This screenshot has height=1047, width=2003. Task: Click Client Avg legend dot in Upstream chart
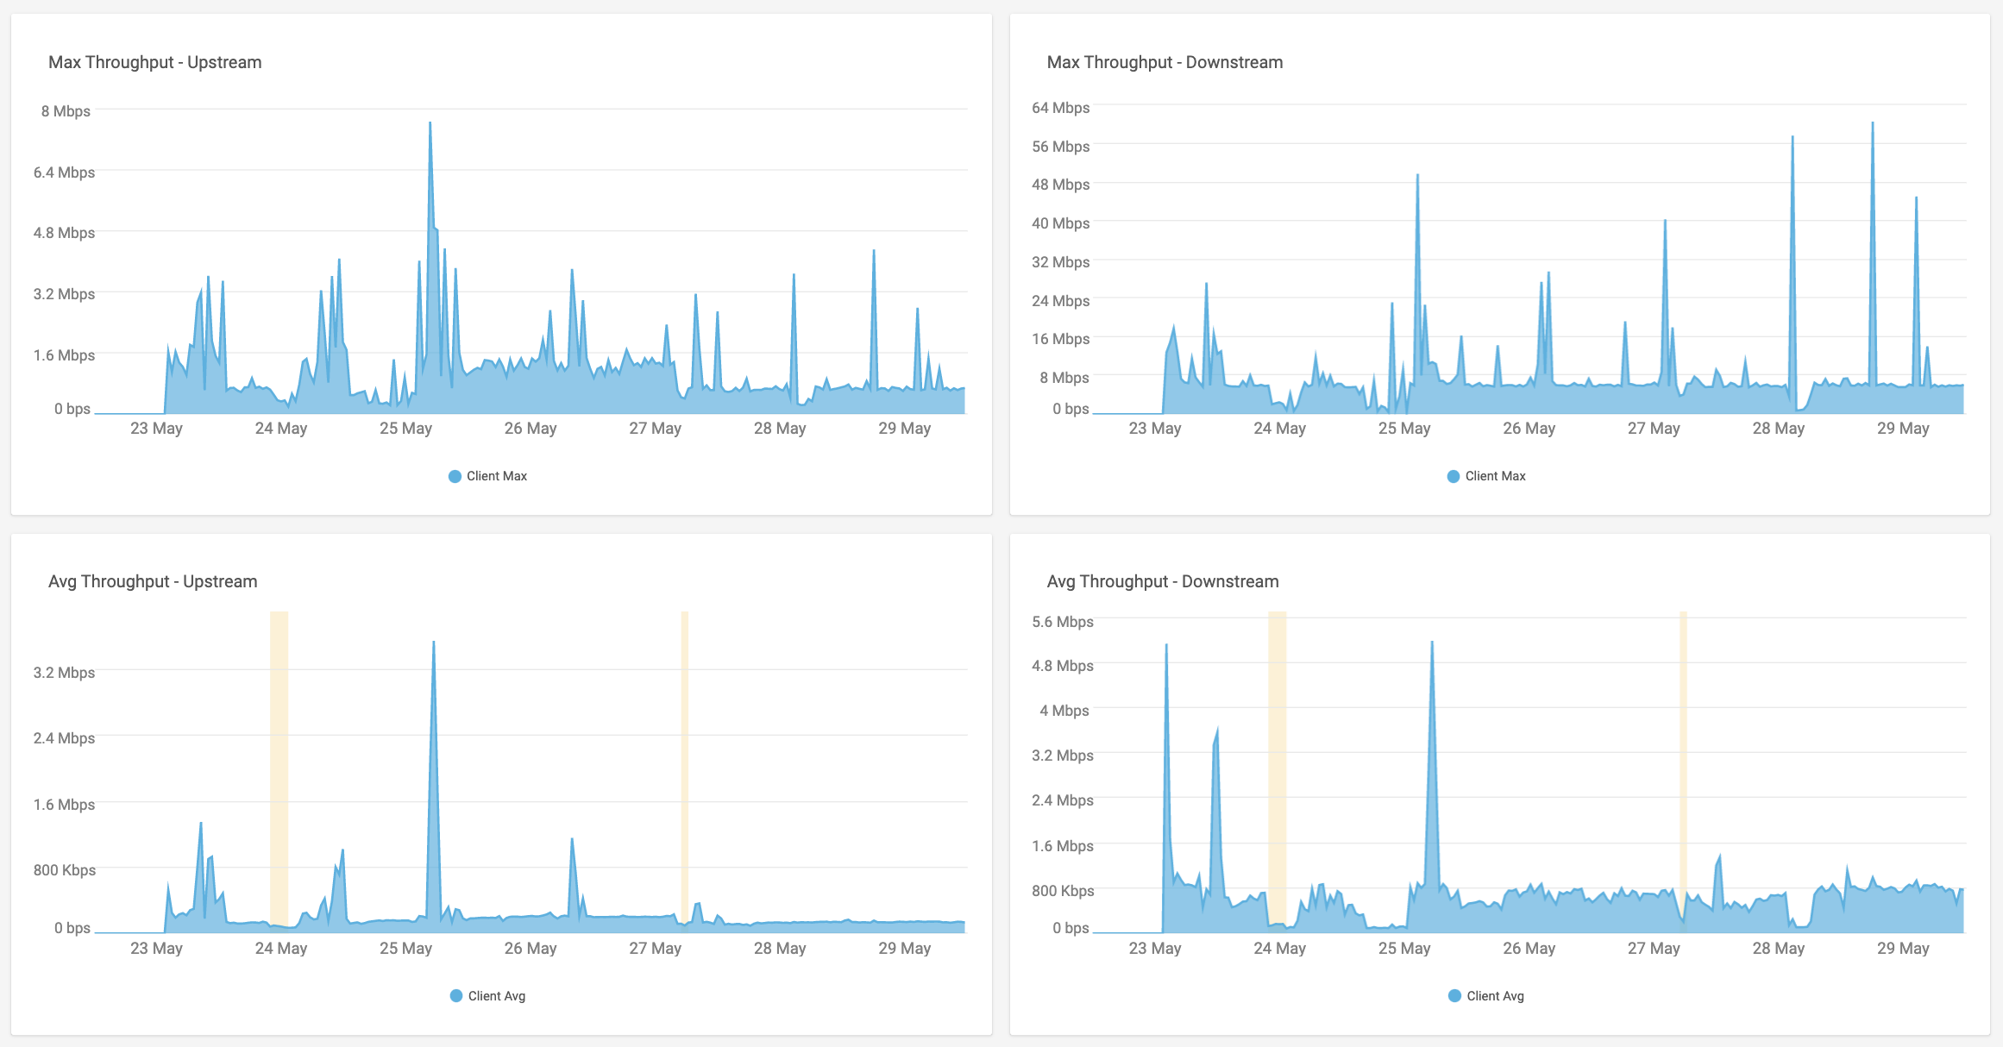point(456,996)
